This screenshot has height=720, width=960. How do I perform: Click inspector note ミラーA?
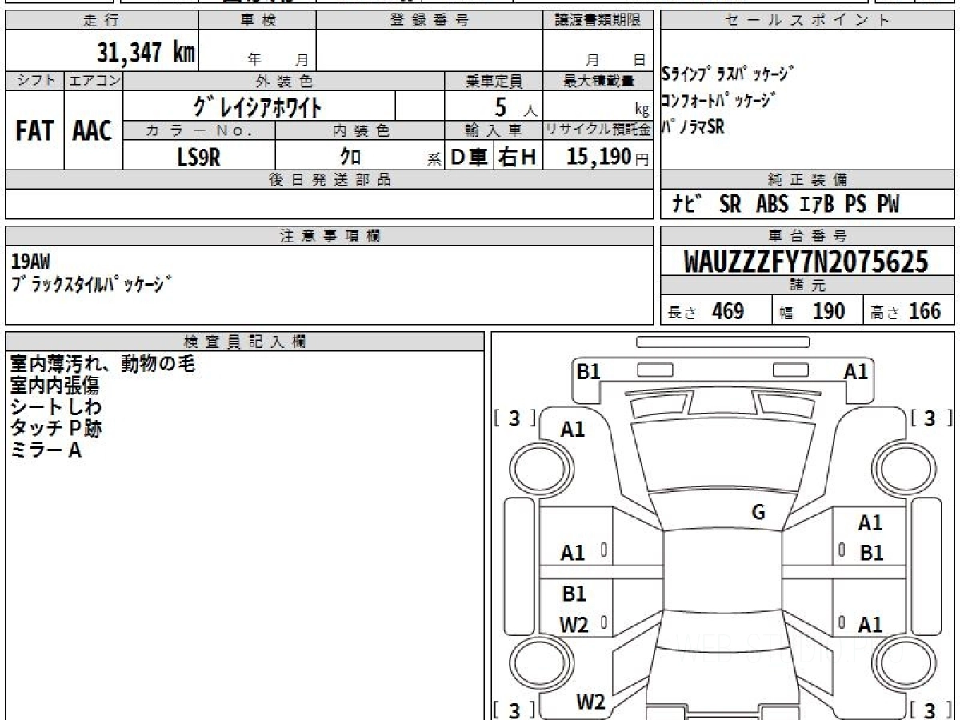tap(46, 450)
